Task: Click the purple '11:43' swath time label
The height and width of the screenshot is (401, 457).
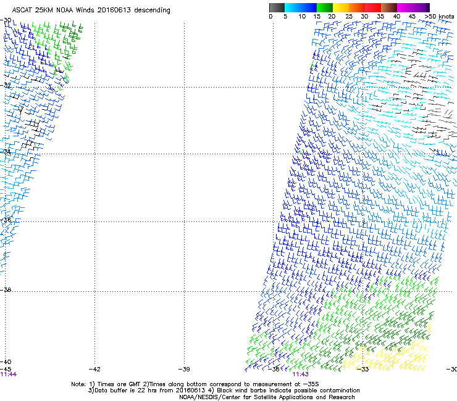Action: point(301,374)
